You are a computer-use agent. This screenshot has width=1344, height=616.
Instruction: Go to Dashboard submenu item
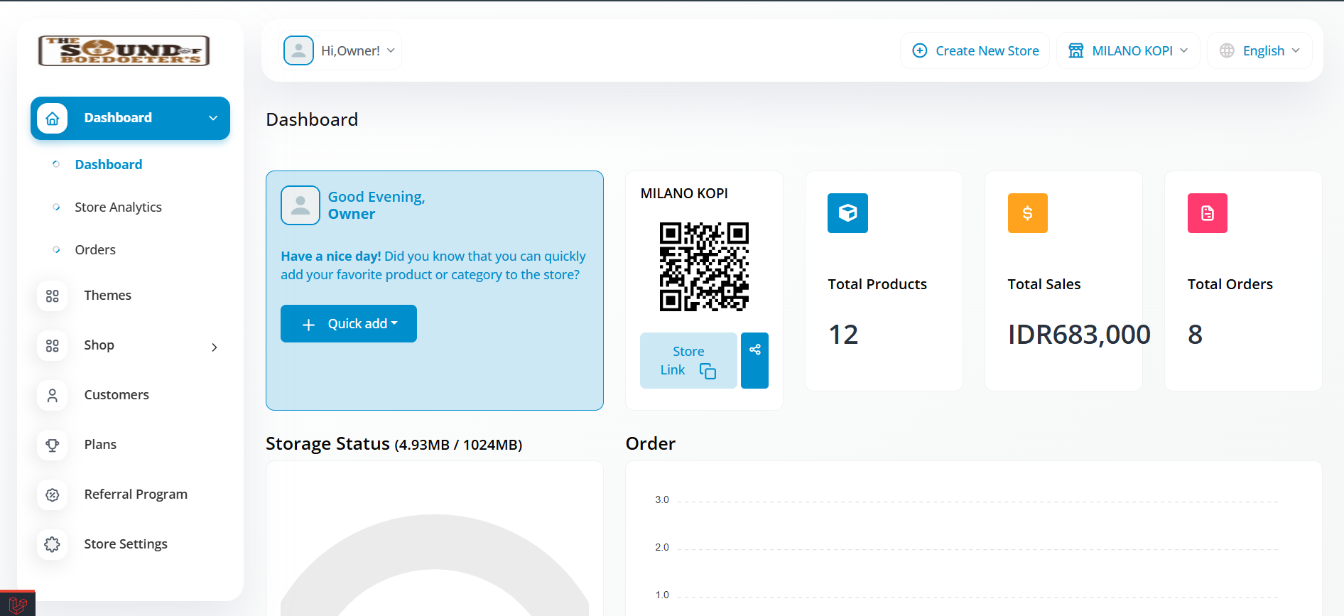click(x=109, y=164)
